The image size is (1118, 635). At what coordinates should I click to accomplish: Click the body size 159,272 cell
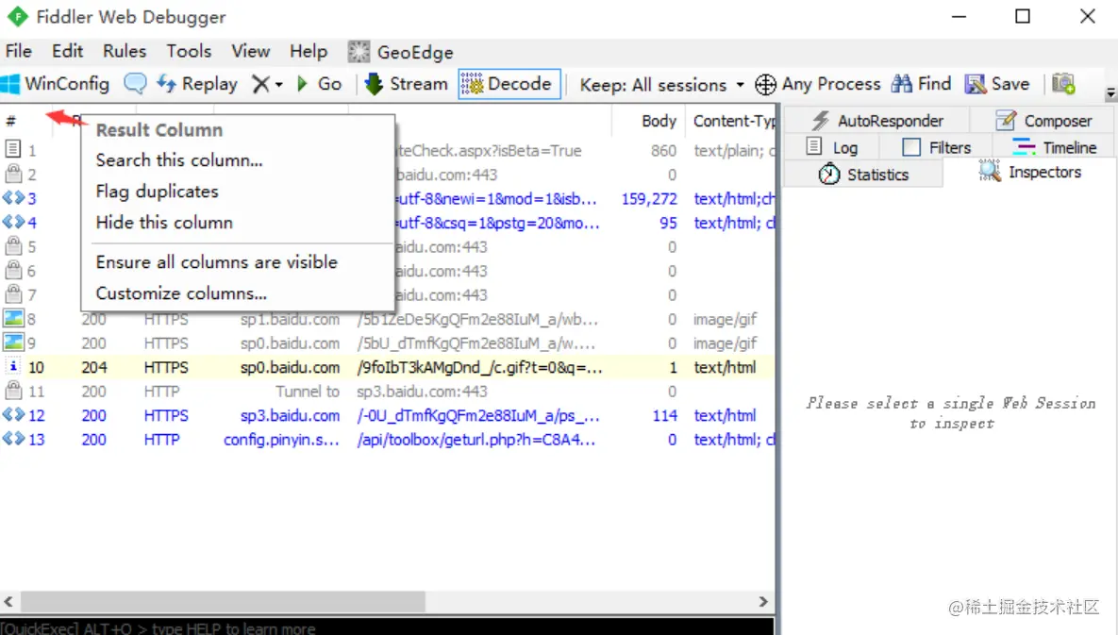(649, 199)
